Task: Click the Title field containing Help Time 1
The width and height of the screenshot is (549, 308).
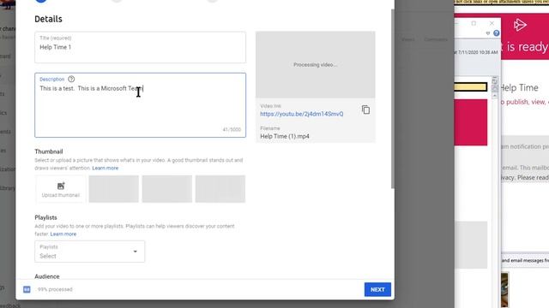Action: [x=140, y=48]
